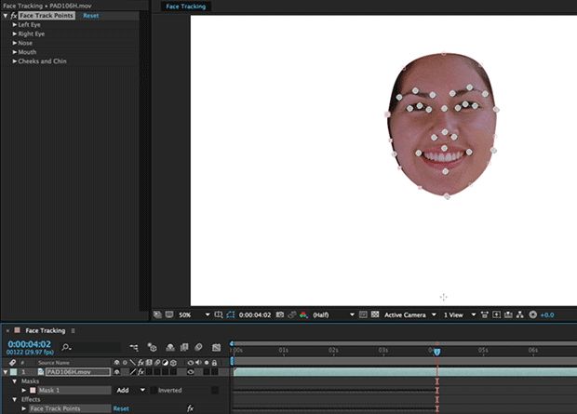Open the Add mask mode dropdown

[130, 390]
